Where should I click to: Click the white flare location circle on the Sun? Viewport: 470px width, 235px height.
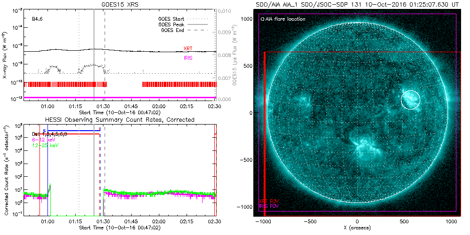point(410,100)
